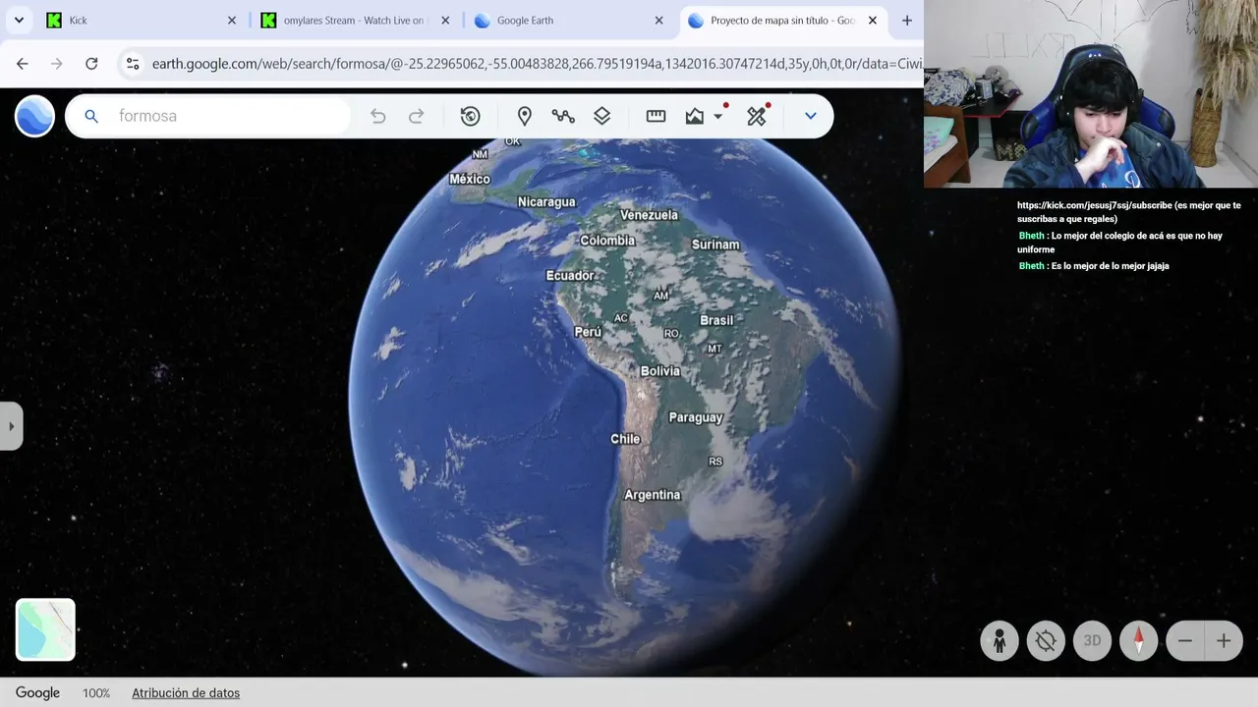Click the kick.com subscribe URL in overlay
The image size is (1258, 707).
[1095, 205]
